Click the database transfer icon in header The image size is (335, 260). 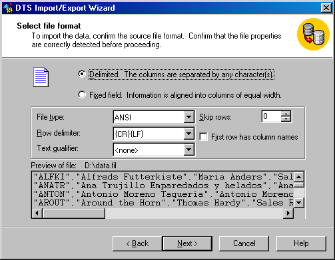click(x=313, y=34)
